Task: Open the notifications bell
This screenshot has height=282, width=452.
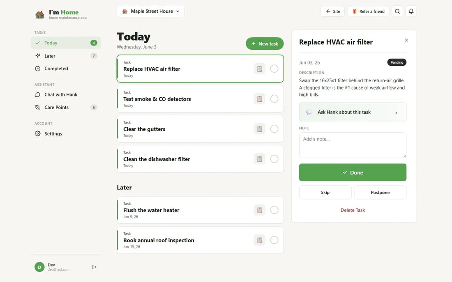Action: tap(411, 11)
